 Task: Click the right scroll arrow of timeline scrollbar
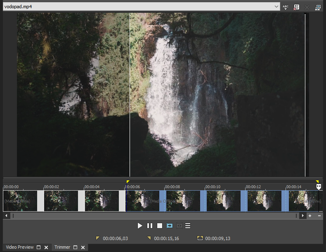(303, 215)
